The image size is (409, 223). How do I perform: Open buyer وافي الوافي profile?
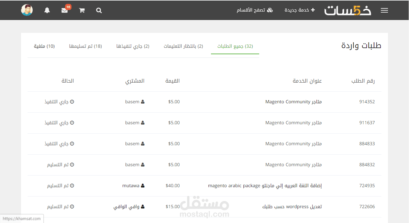pos(129,207)
